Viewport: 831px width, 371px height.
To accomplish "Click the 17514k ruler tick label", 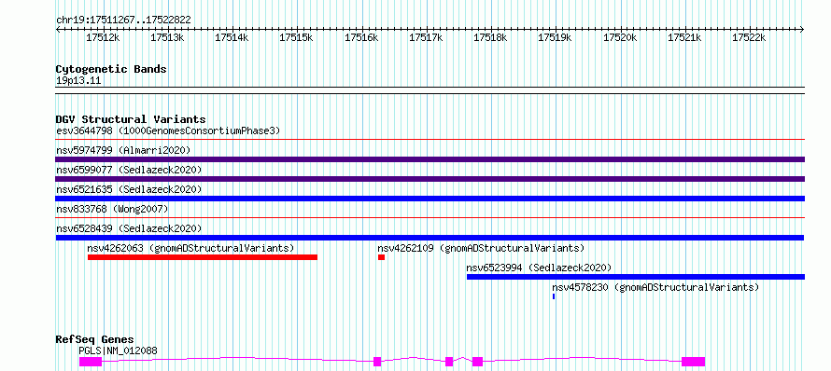I will tap(232, 37).
